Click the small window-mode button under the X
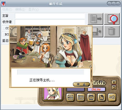The height and width of the screenshot is (110, 122). [114, 87]
